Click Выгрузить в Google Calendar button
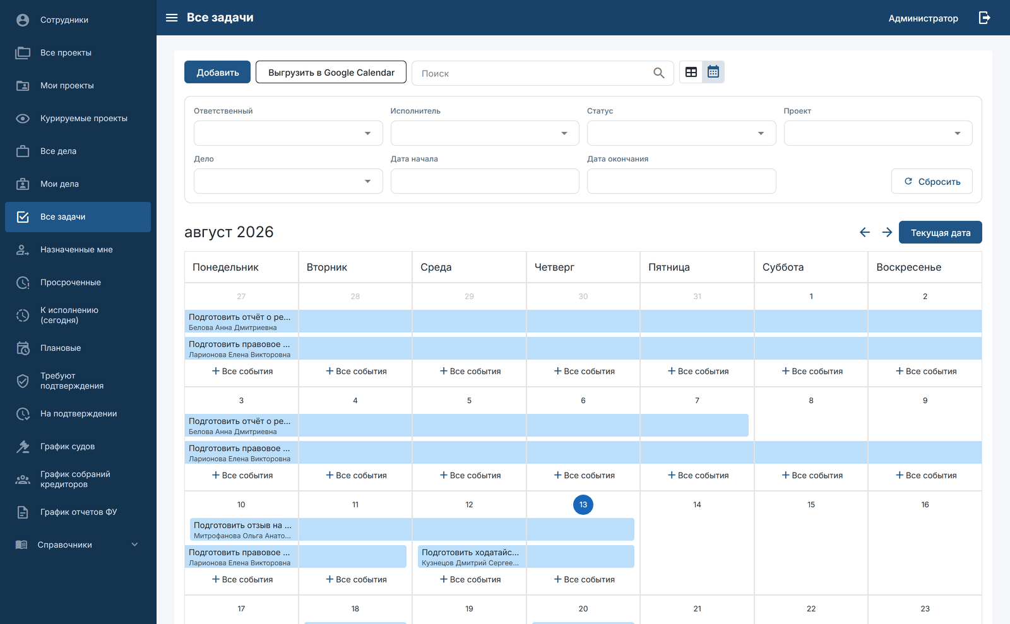 pos(331,72)
